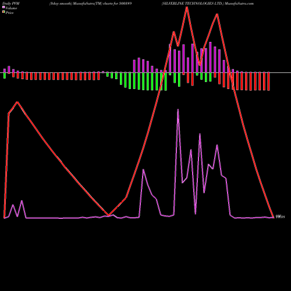Click the '(3day smooth) MunafaSutra(TM) charts' heading
Image resolution: width=291 pixels, height=291 pixels.
point(81,3)
